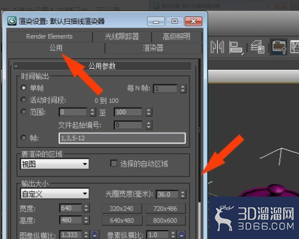
Task: Click the 像素纵横比 spinner arrows
Action: [173, 234]
